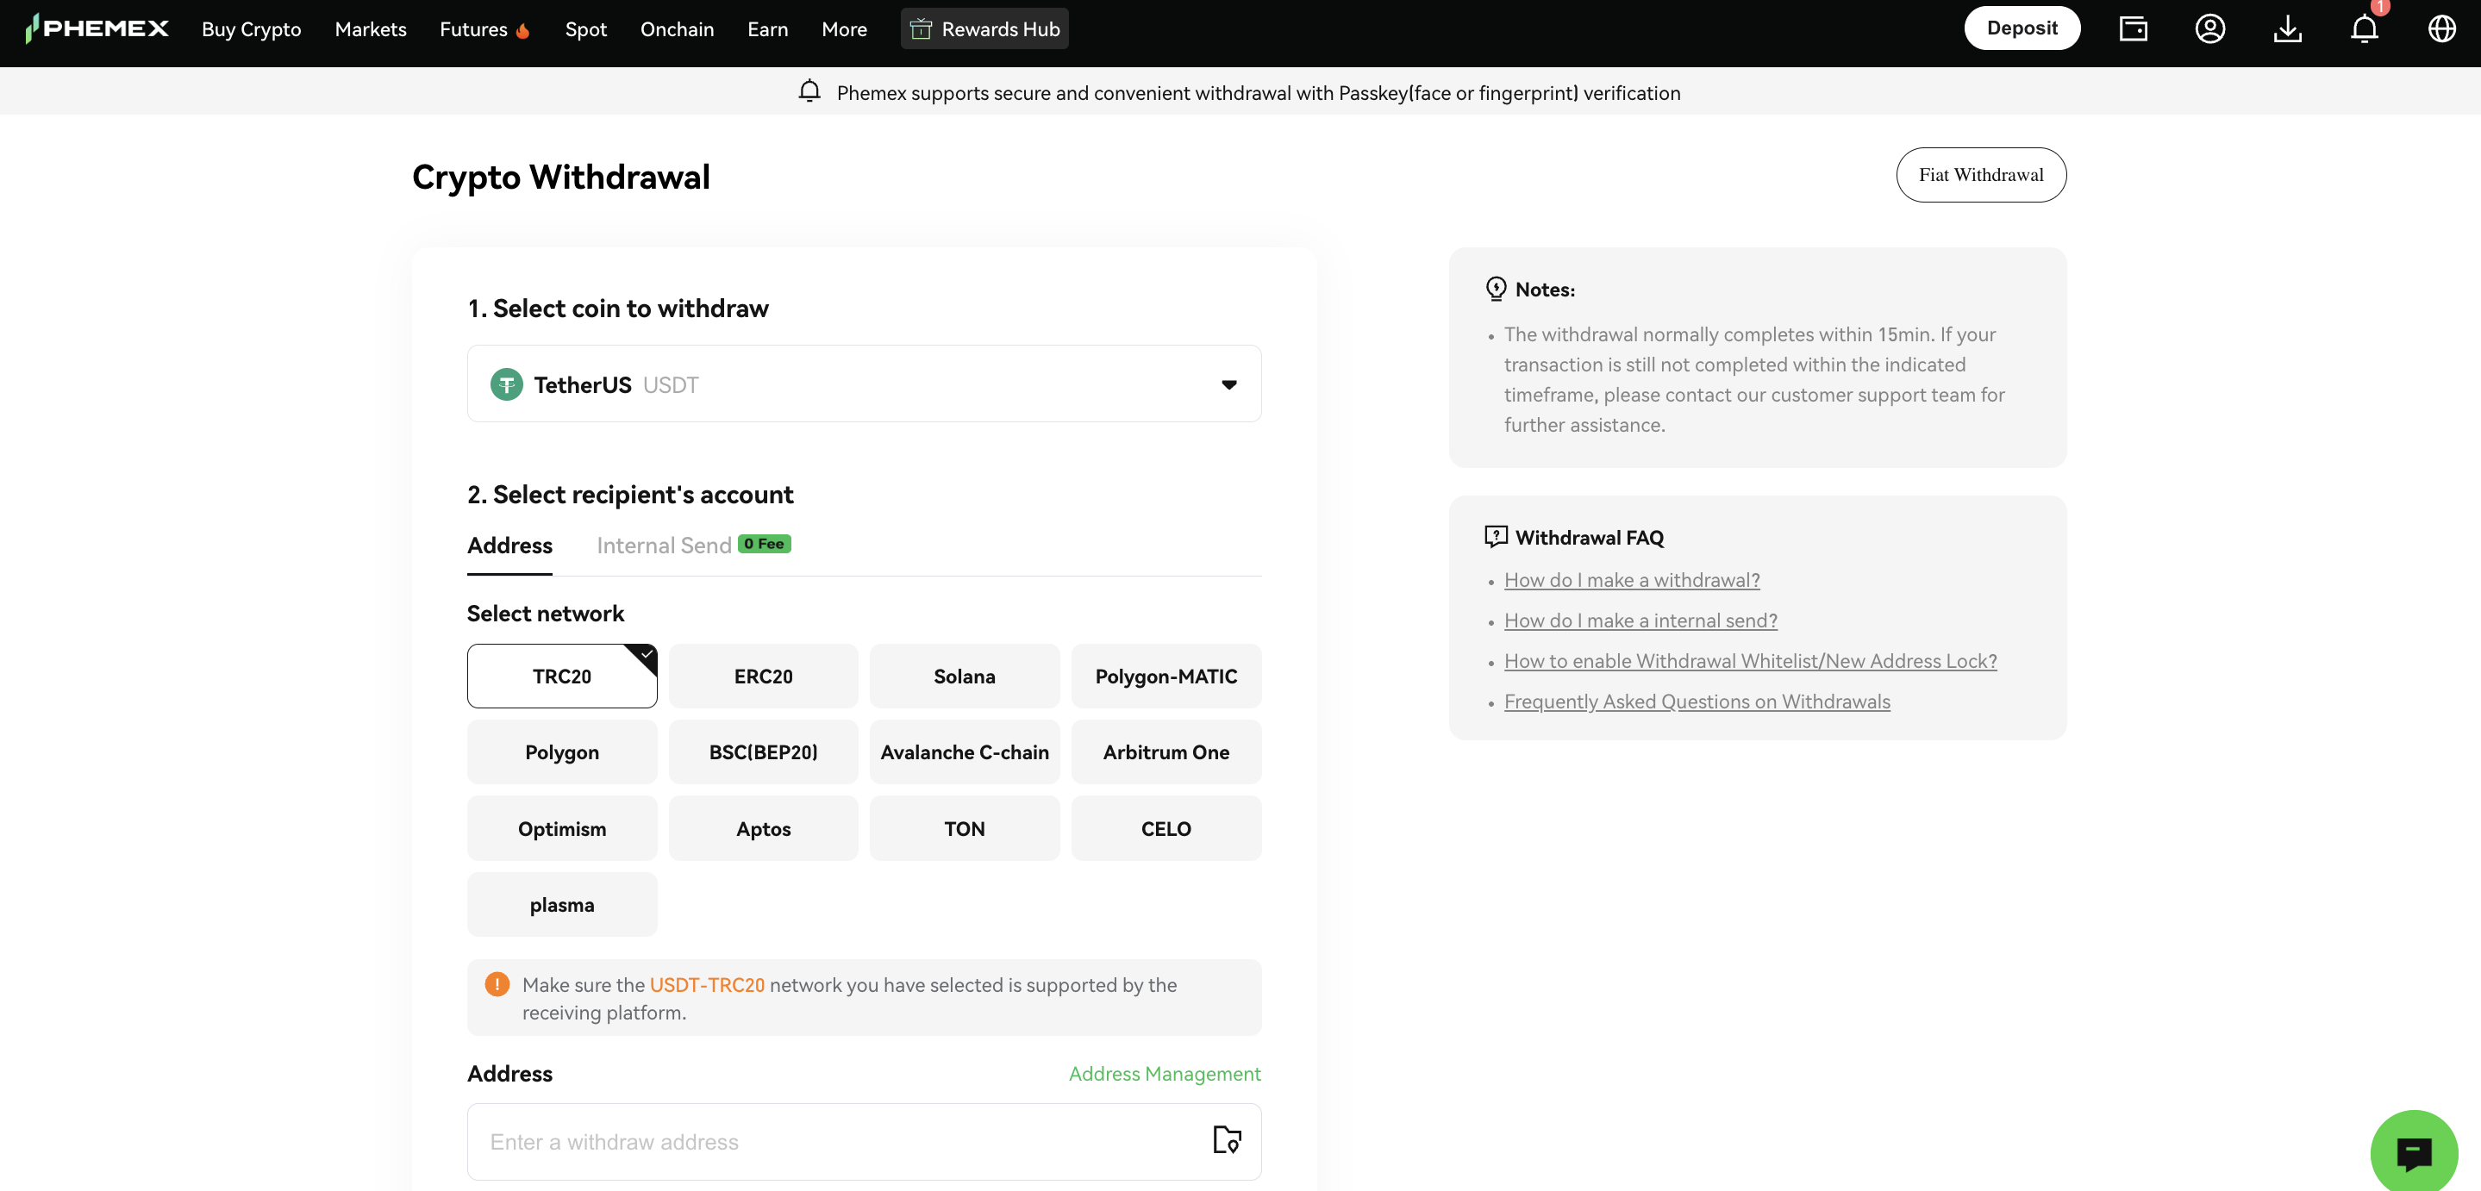Screen dimensions: 2481x1191
Task: Select the Solana network option
Action: [x=964, y=676]
